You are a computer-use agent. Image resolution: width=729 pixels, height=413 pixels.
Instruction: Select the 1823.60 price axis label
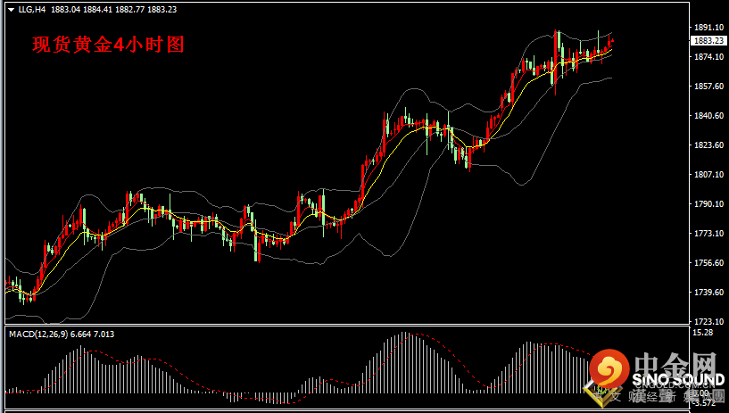tap(708, 145)
